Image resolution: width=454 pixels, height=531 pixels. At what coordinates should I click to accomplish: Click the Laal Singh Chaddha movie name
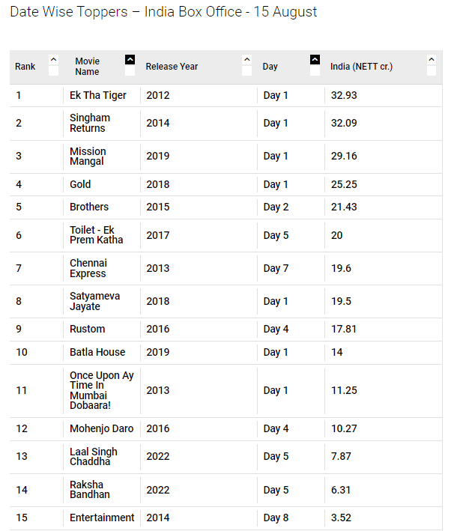[94, 457]
